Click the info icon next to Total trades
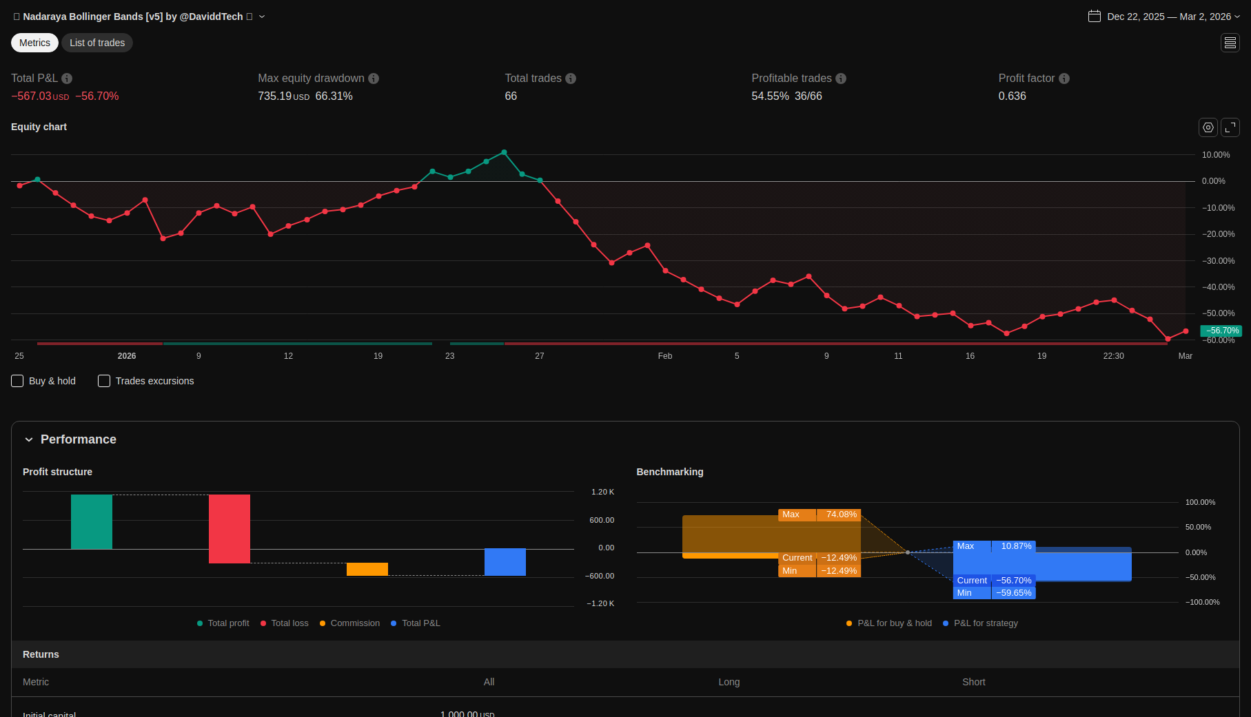The width and height of the screenshot is (1251, 717). point(571,79)
